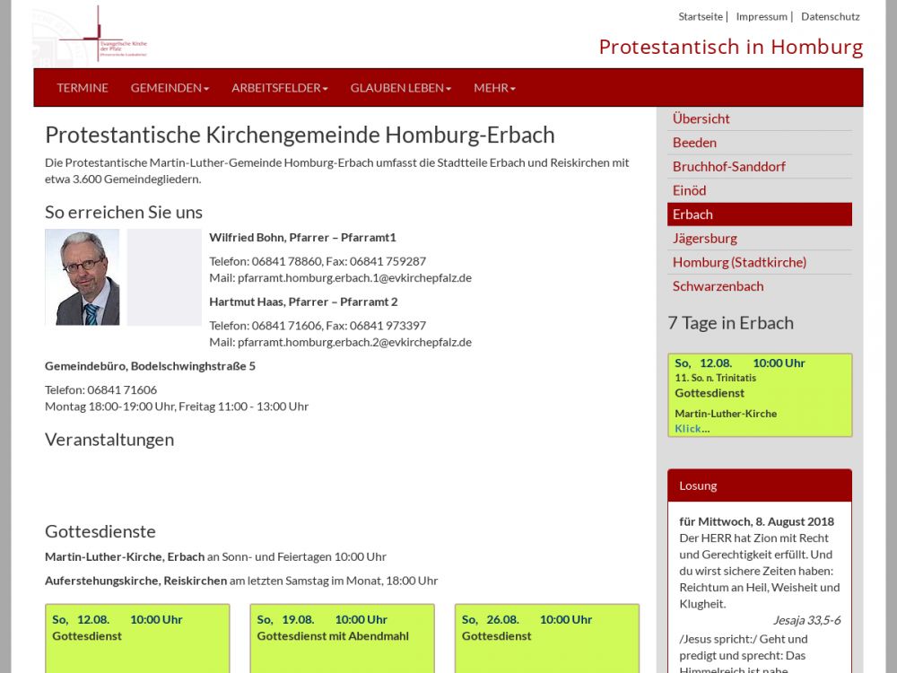The image size is (897, 673).
Task: Open the Startseite link
Action: point(700,16)
